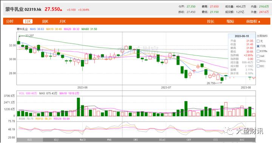Switch to the 周K weekly chart tab
Screen dimensions: 272x143
click(x=45, y=22)
